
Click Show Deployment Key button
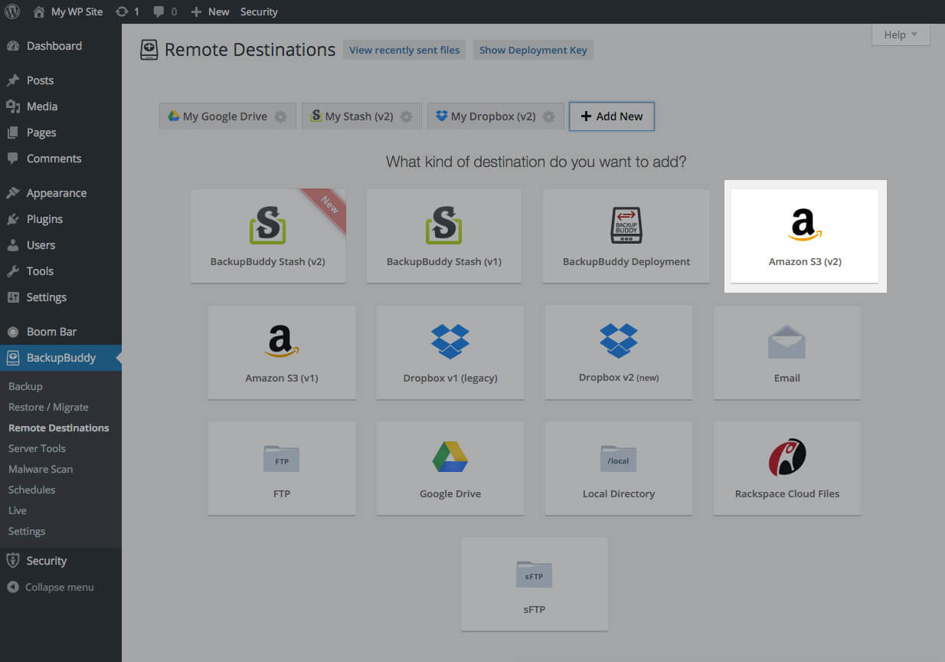click(x=533, y=50)
